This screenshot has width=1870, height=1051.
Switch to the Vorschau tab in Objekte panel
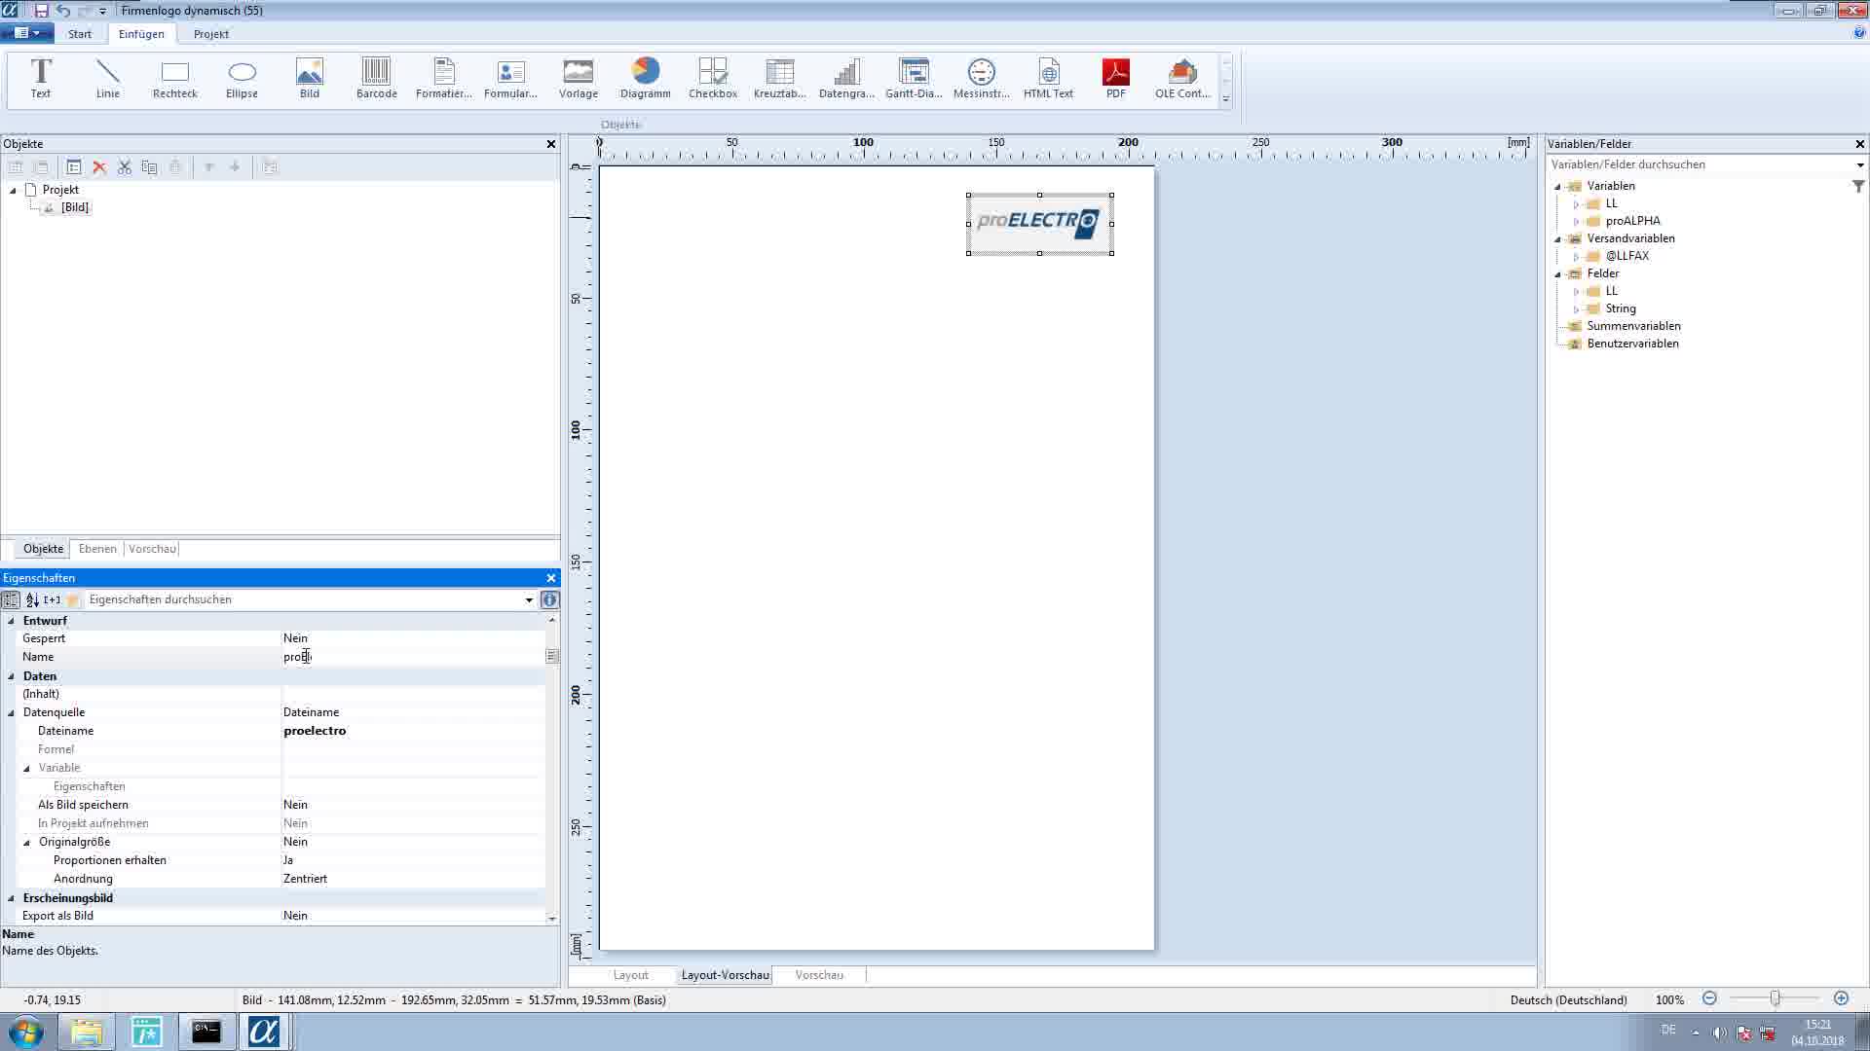(x=152, y=549)
